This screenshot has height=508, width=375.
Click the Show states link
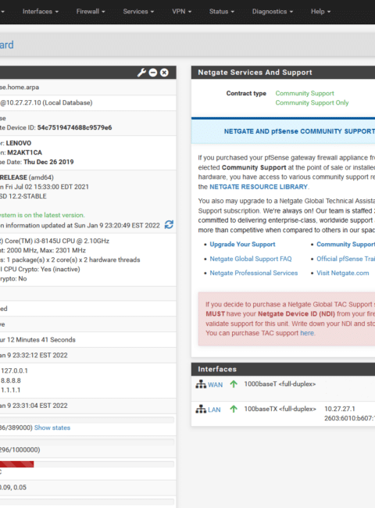(x=52, y=428)
